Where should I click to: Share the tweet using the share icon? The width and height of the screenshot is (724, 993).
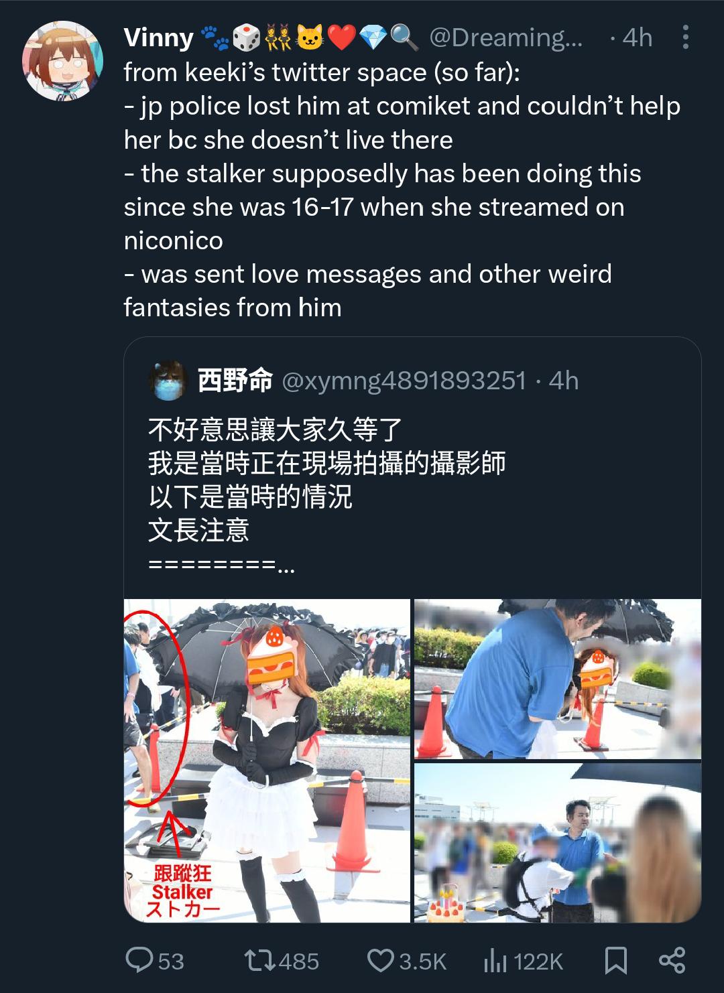pos(672,961)
